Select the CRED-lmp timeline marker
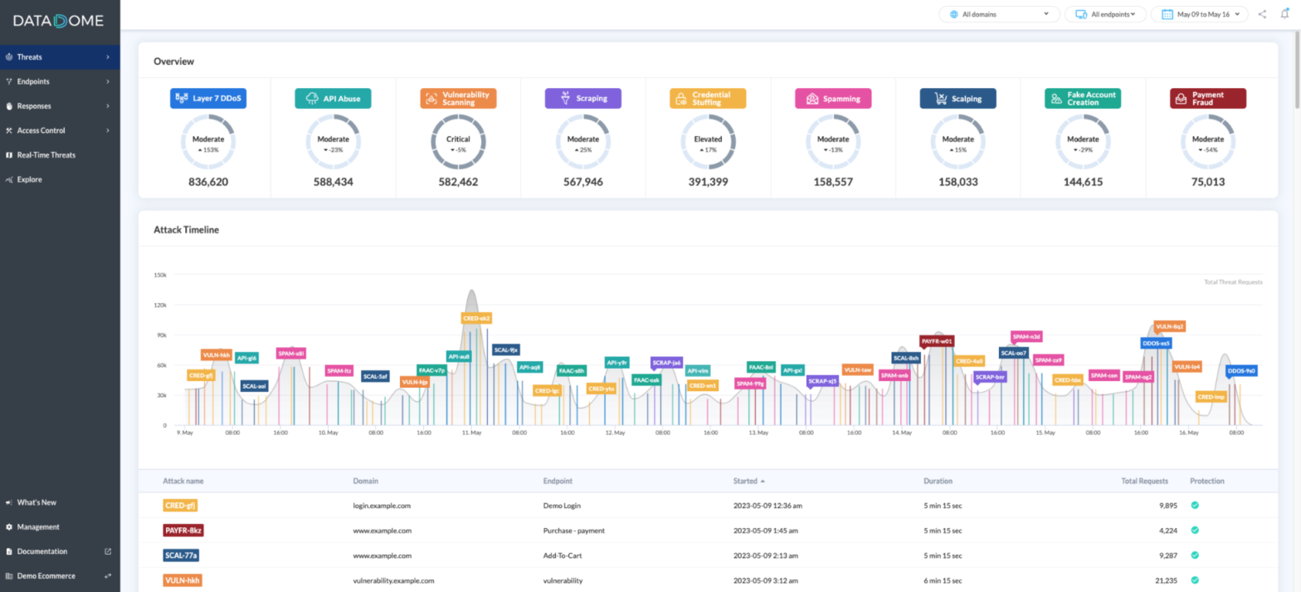The image size is (1301, 592). point(1211,397)
